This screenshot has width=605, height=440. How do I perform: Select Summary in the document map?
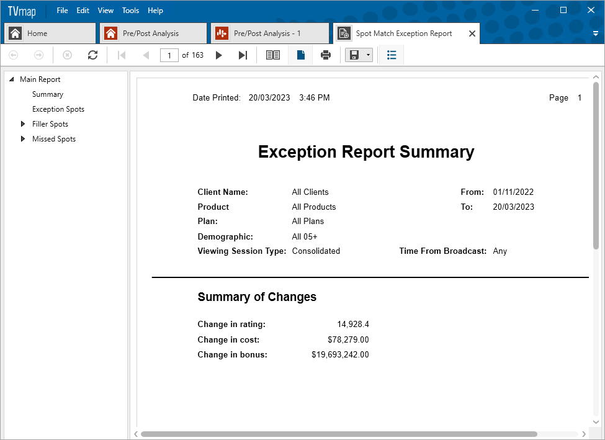pos(47,94)
